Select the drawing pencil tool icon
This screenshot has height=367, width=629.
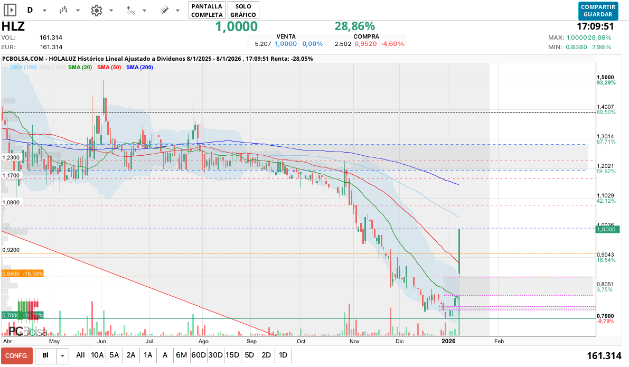pos(164,10)
